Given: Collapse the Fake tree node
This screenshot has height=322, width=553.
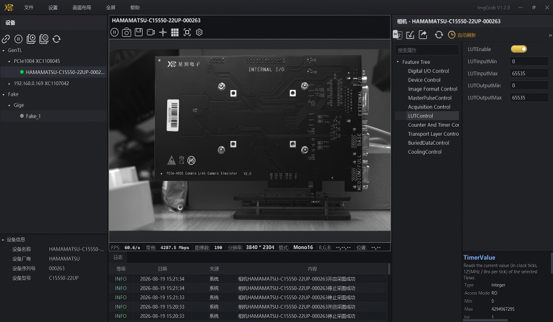Looking at the screenshot, I should (4, 95).
